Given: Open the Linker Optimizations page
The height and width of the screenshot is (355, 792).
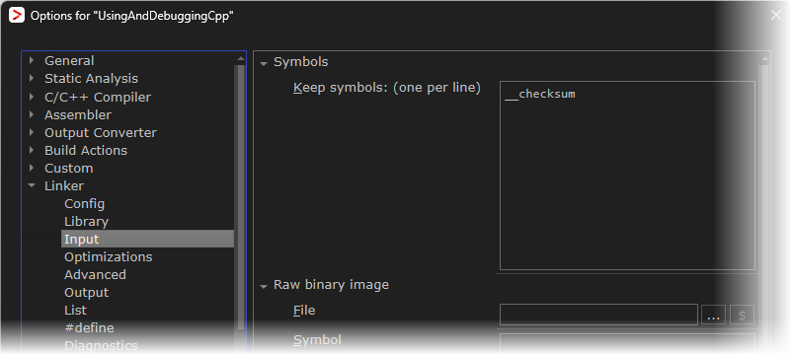Looking at the screenshot, I should point(108,256).
